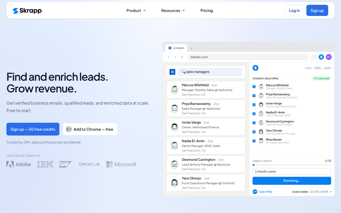Open the Pricing page
341x213 pixels.
point(207,11)
